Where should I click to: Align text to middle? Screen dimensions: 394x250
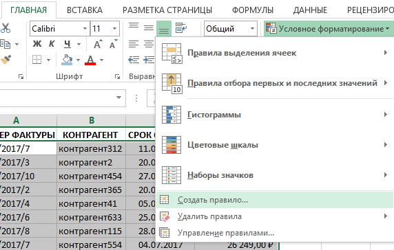tap(149, 27)
